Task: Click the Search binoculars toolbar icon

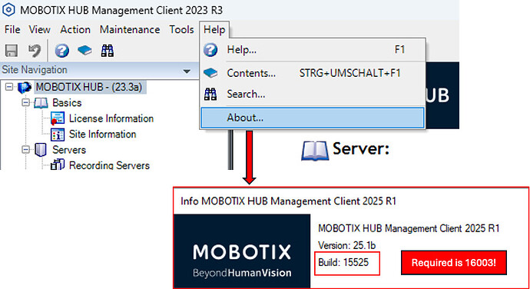Action: coord(107,51)
